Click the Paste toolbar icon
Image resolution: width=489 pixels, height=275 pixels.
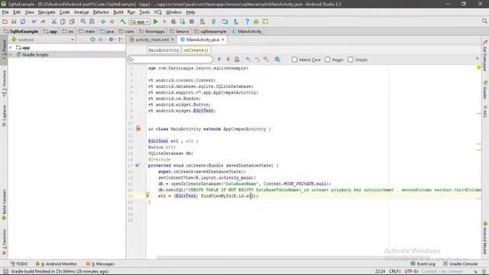pos(72,22)
